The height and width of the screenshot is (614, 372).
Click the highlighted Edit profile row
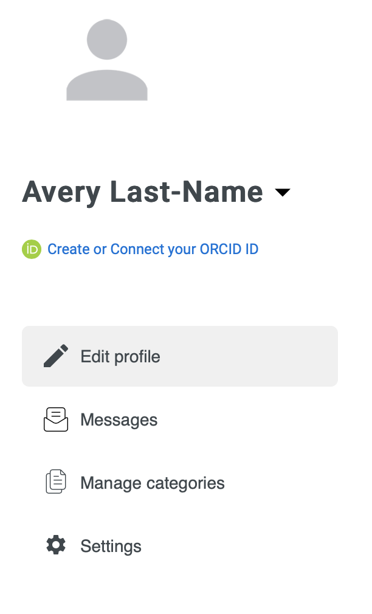pos(180,356)
